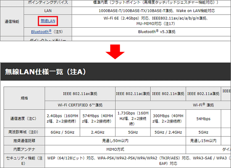Screen dimensions: 231x168
Task: Click the LAN row label
Action: (48, 11)
